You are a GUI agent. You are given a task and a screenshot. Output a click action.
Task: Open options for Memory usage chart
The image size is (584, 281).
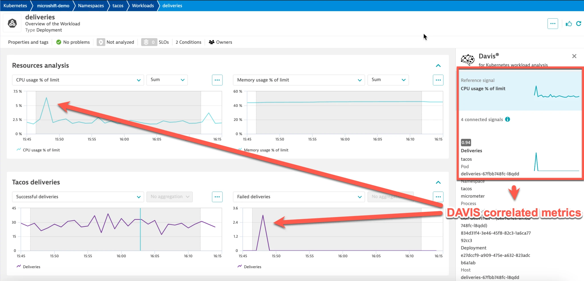(438, 80)
